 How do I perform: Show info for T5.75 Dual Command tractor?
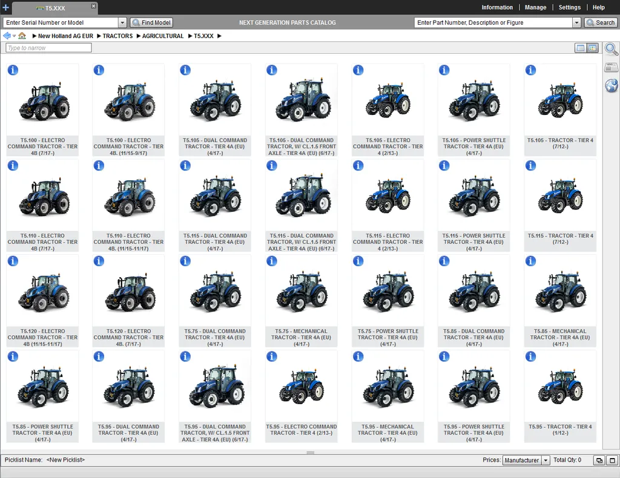click(185, 261)
